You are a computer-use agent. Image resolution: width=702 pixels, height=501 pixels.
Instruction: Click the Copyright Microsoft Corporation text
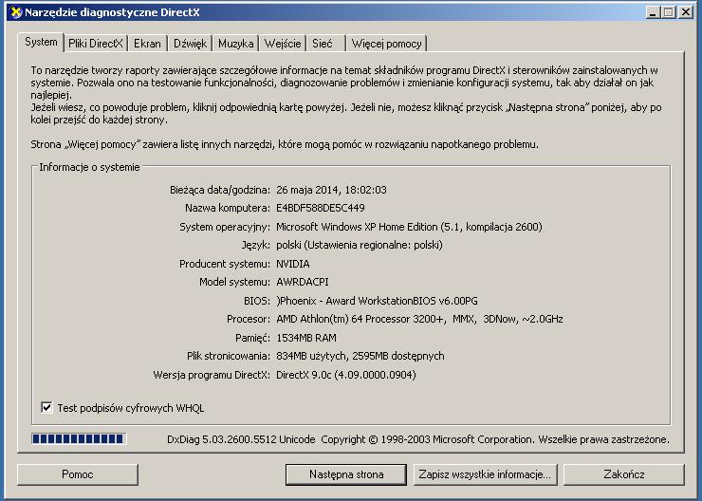point(428,439)
